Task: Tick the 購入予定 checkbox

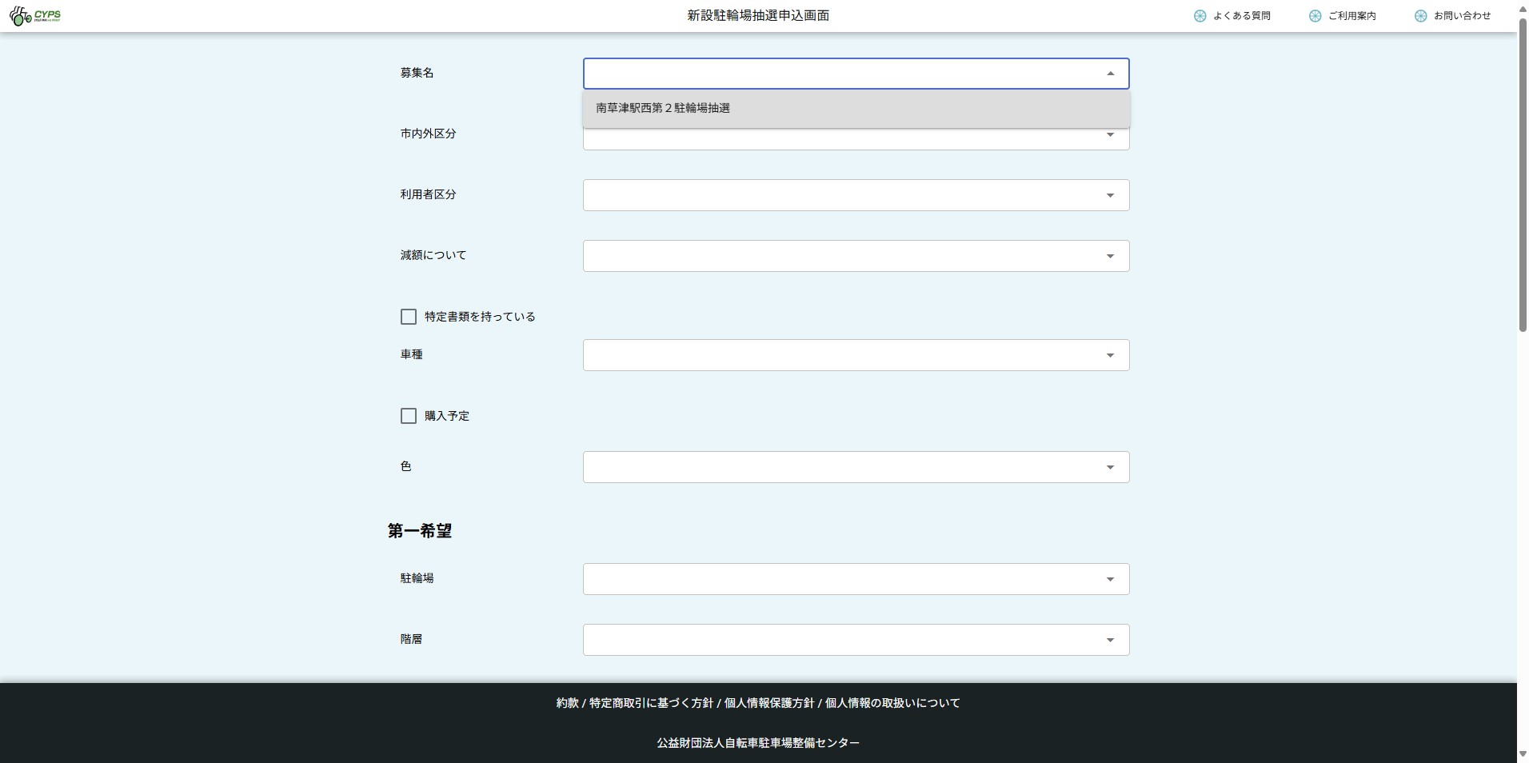Action: 409,416
